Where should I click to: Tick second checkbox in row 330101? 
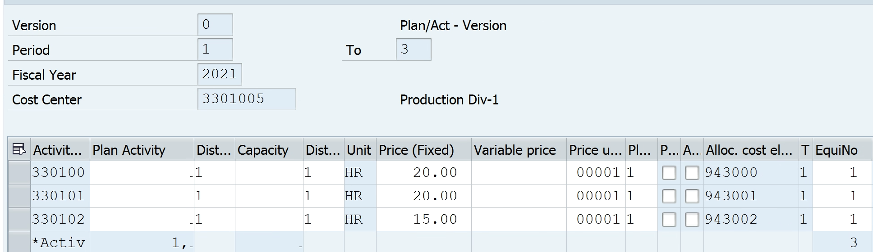[692, 196]
